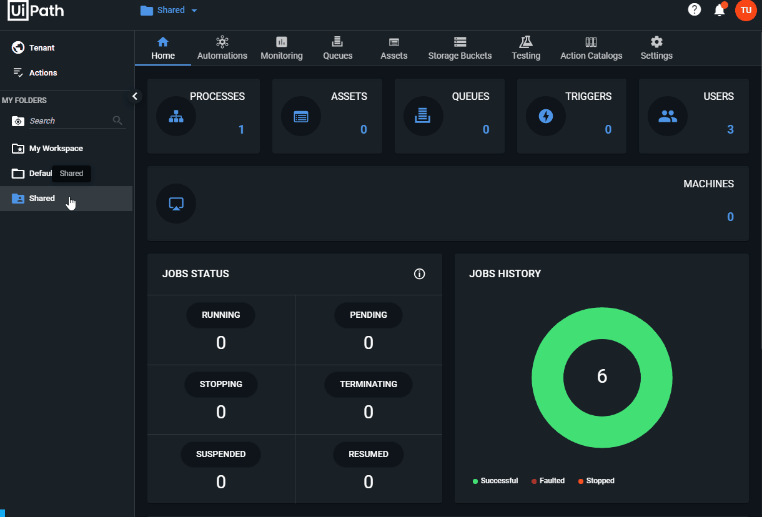
Task: Click the Machines monitor icon
Action: point(176,204)
